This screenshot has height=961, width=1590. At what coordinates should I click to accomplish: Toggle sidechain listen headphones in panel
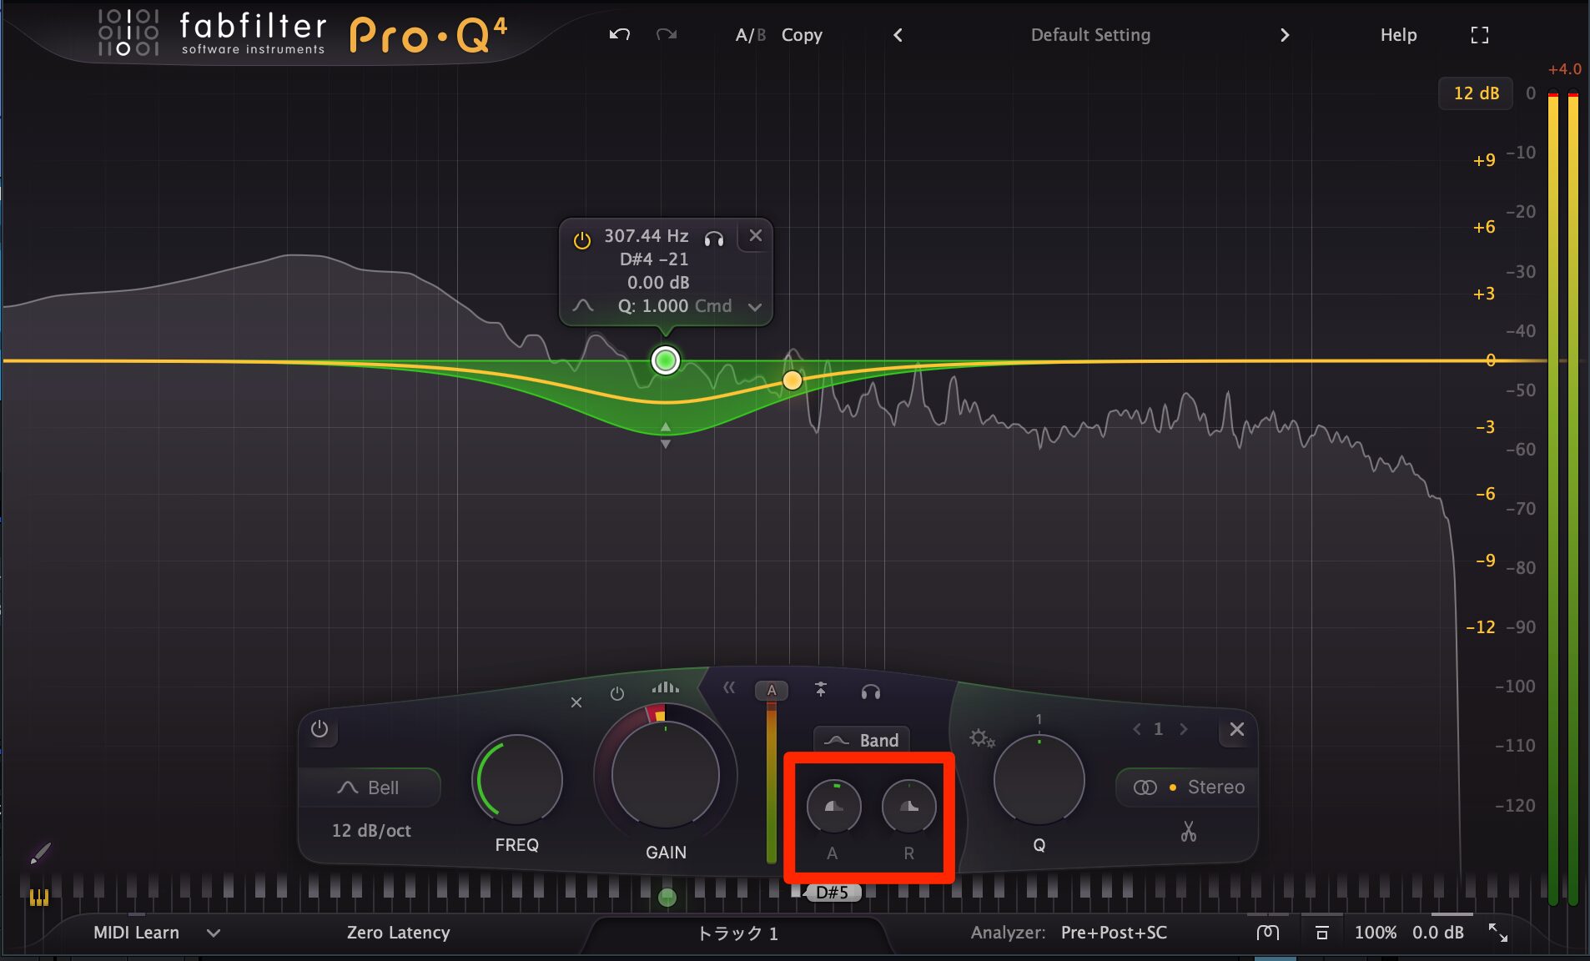click(x=870, y=692)
